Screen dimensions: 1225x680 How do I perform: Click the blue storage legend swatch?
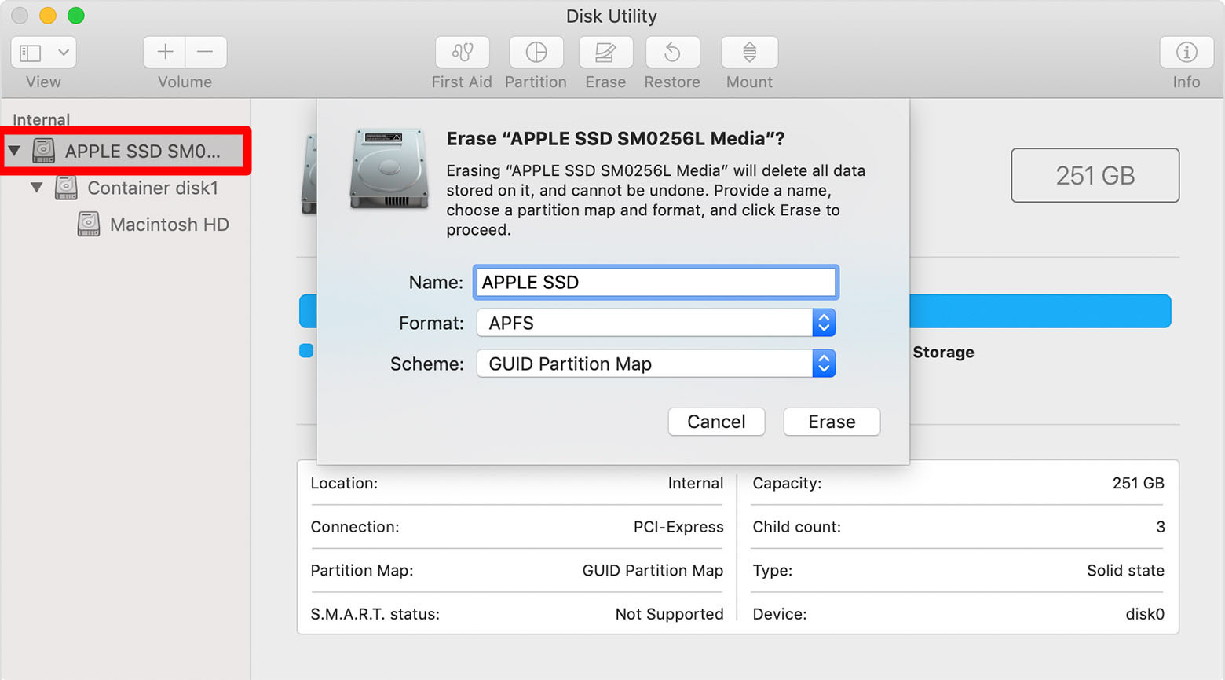(306, 351)
